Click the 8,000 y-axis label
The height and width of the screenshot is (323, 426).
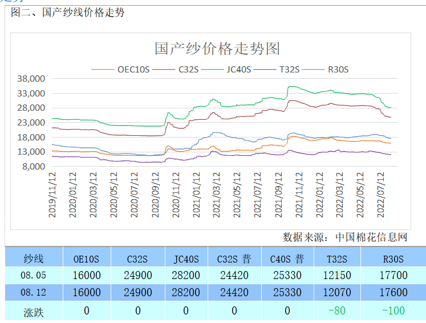pyautogui.click(x=34, y=167)
